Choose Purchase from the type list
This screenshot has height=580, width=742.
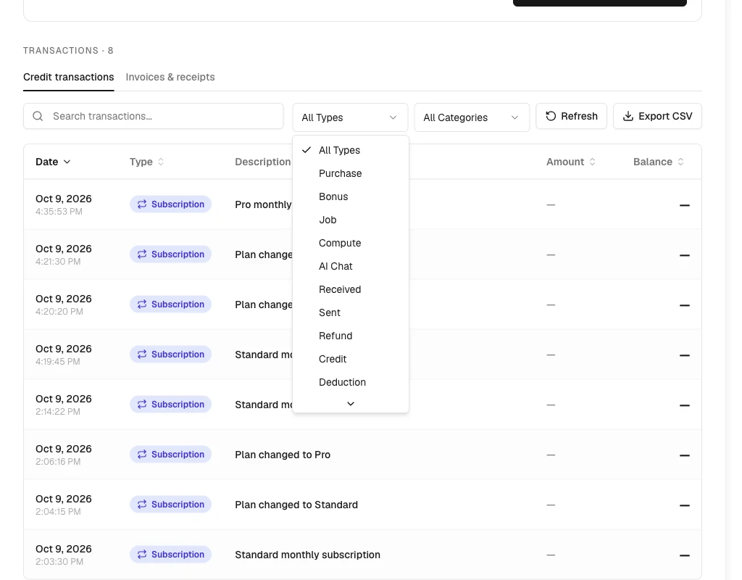pos(350,173)
